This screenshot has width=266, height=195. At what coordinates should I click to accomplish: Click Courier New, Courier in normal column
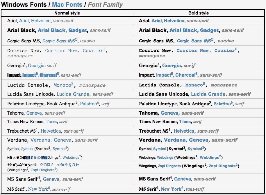(x=74, y=50)
